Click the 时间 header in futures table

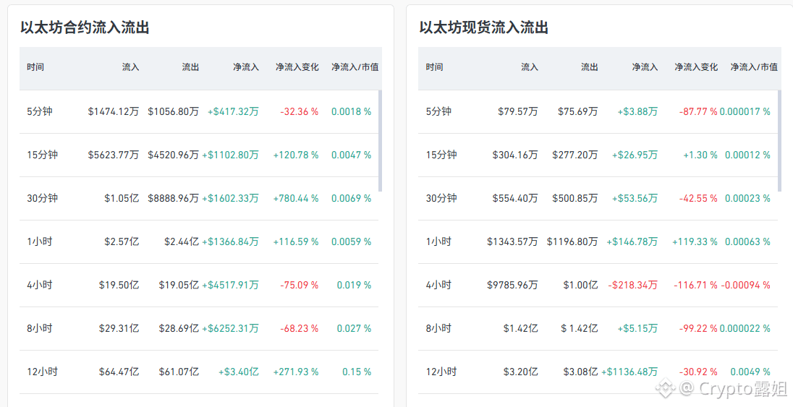click(35, 67)
